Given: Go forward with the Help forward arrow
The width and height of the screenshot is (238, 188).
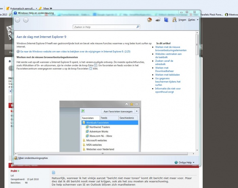Looking at the screenshot, I should 26,20.
